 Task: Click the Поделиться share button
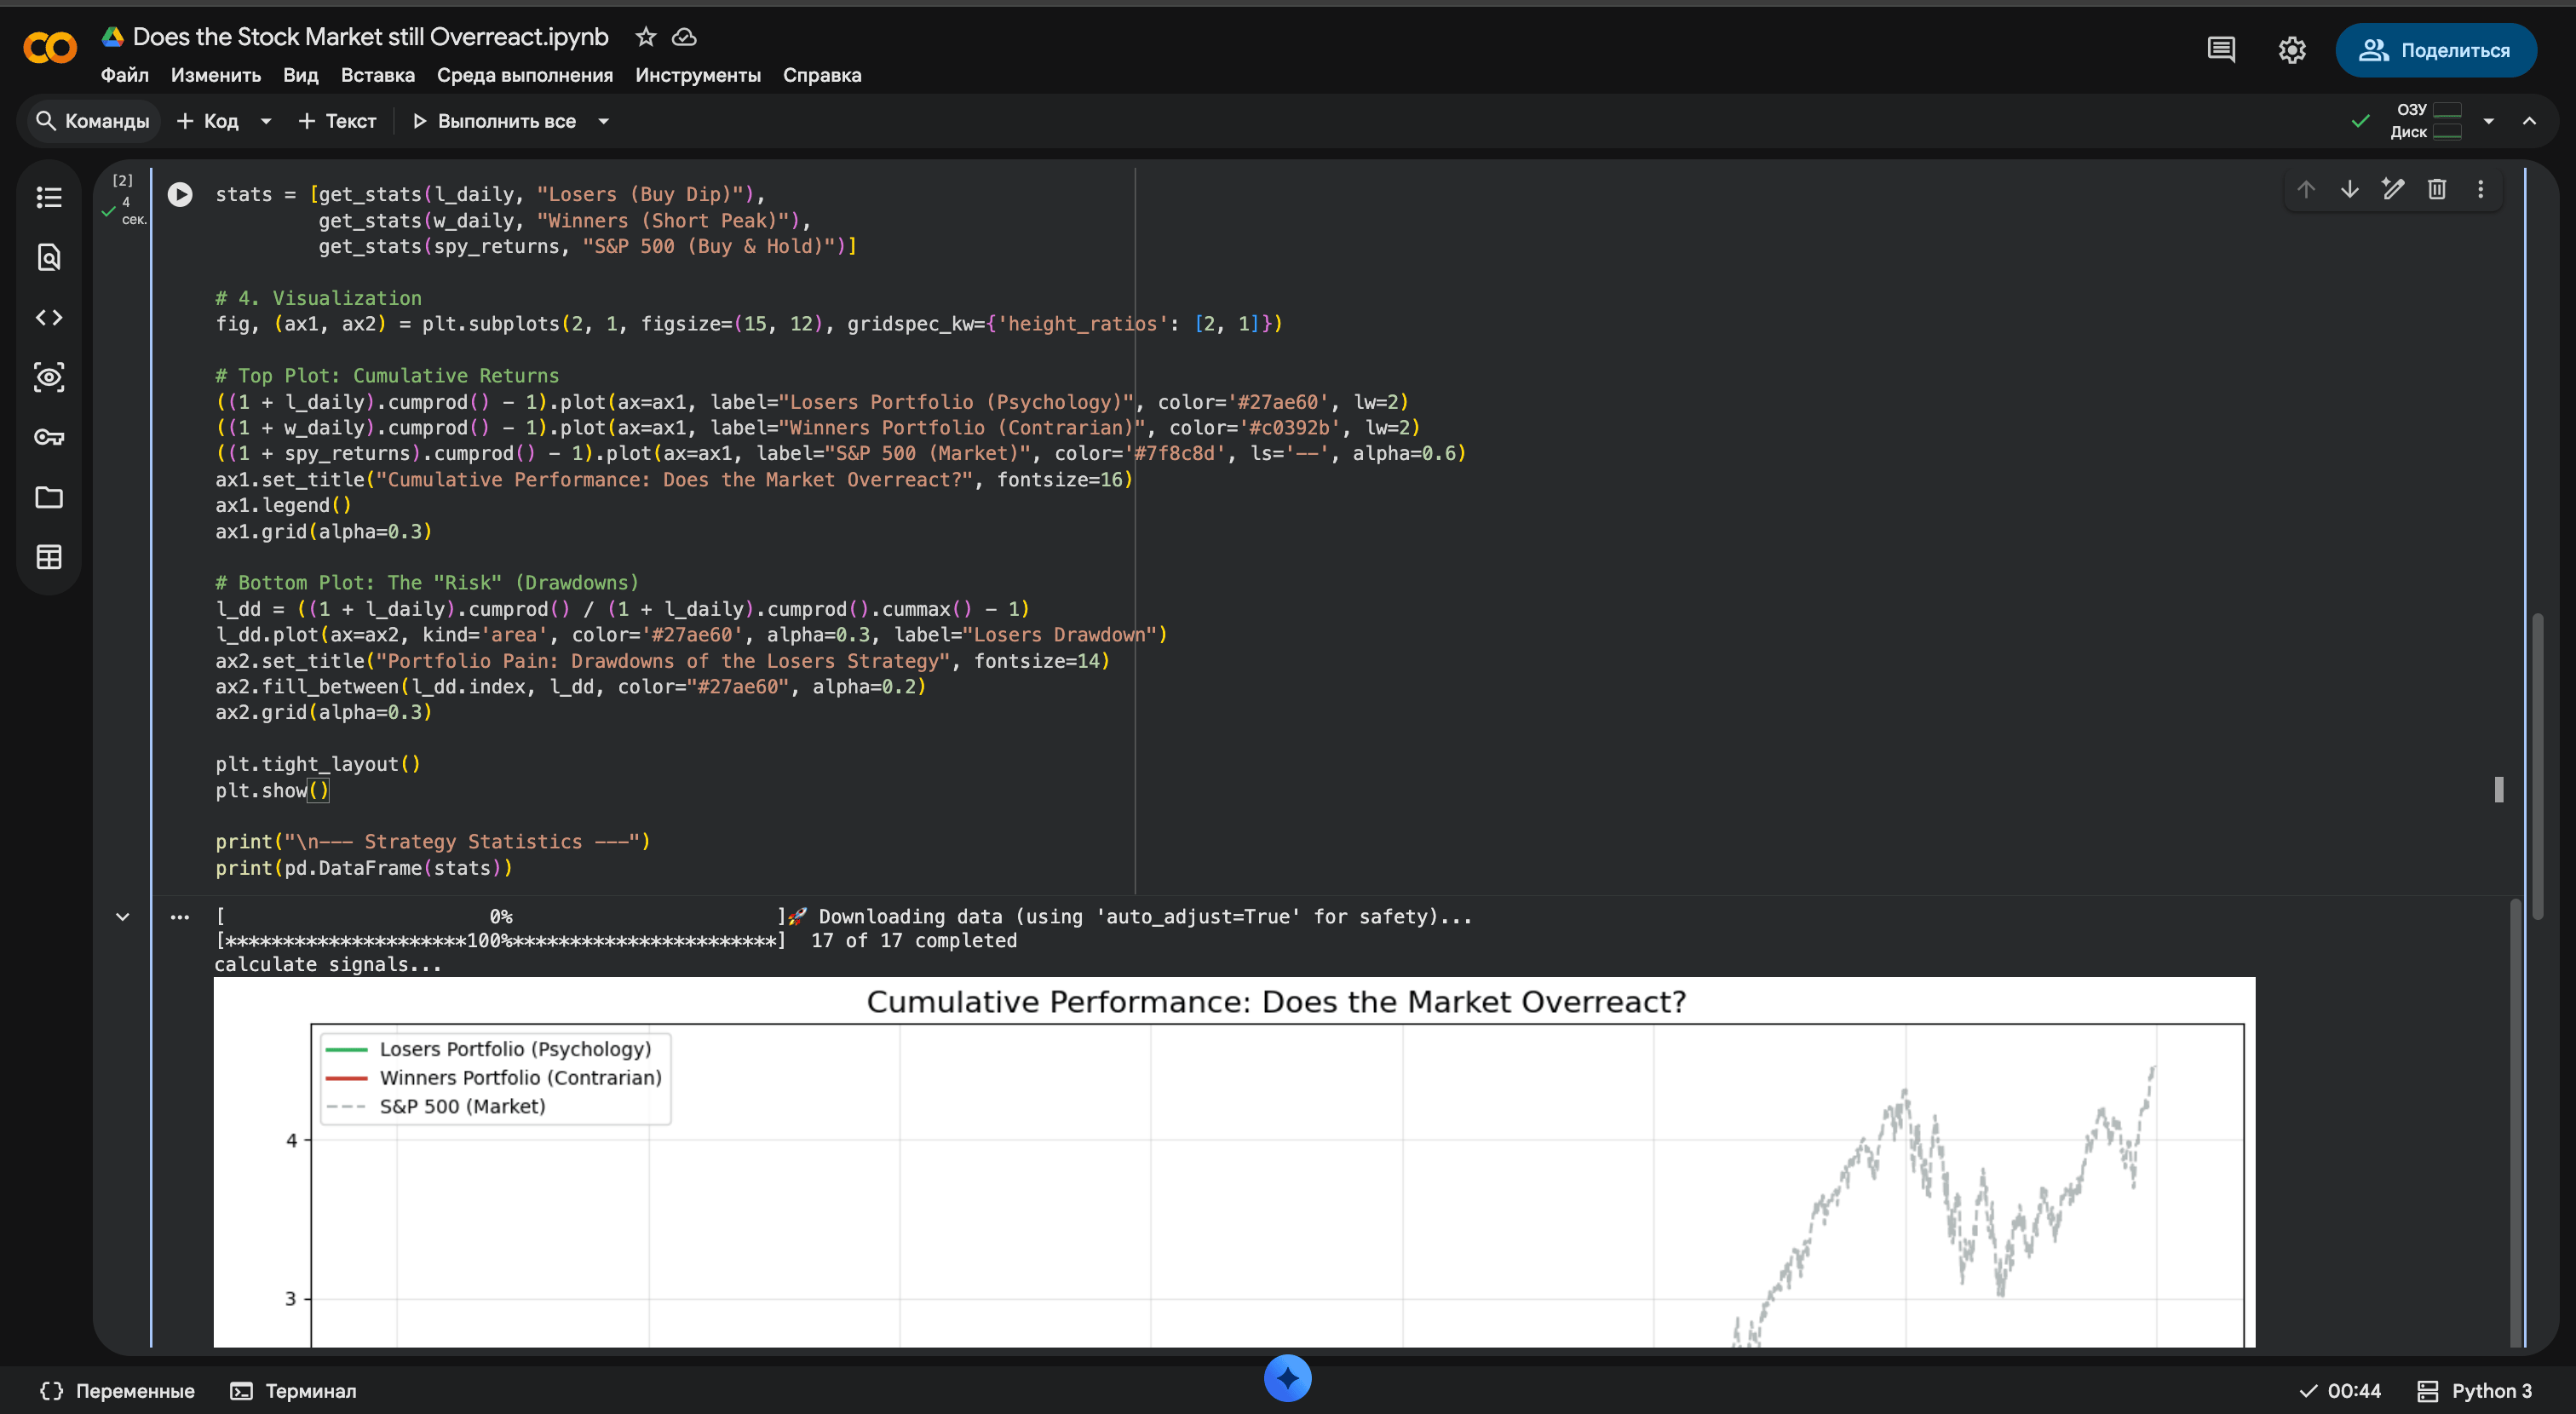pyautogui.click(x=2435, y=50)
